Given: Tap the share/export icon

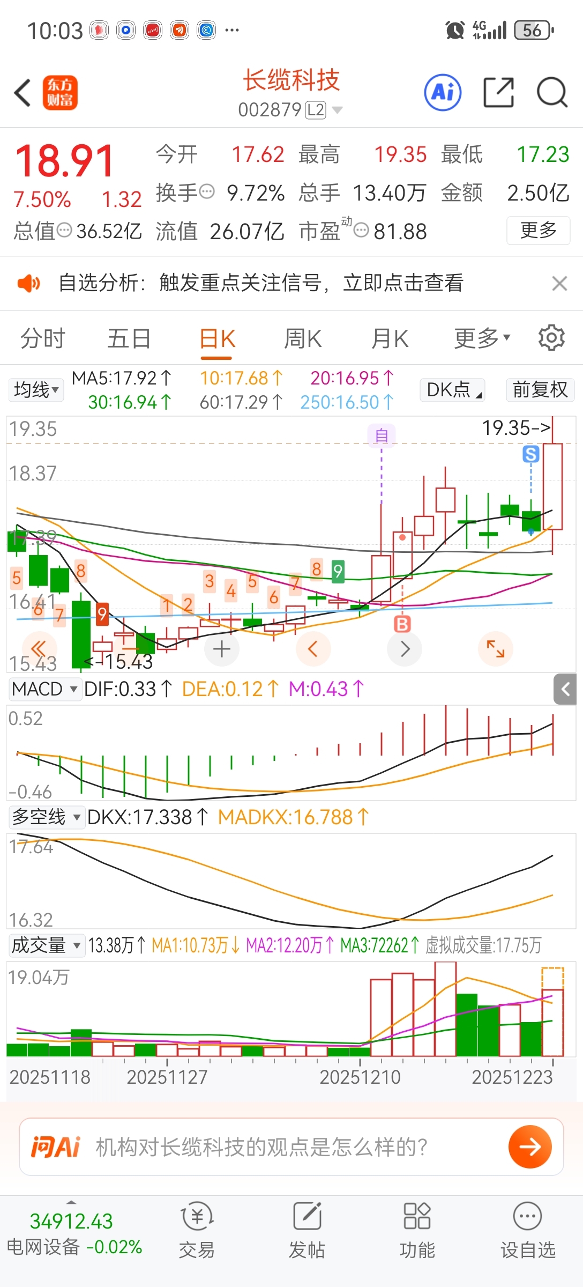Looking at the screenshot, I should tap(498, 92).
